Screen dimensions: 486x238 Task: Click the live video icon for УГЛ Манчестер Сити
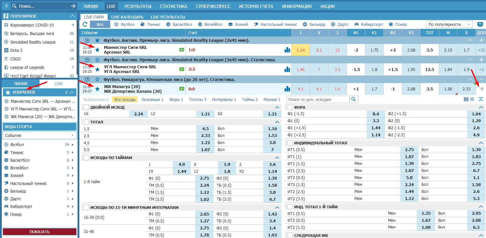(182, 69)
